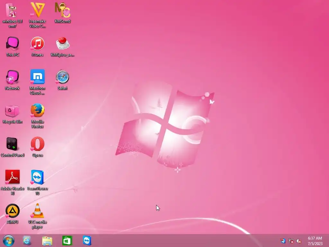Select the KMSpico_se... desktop icon

(x=63, y=46)
